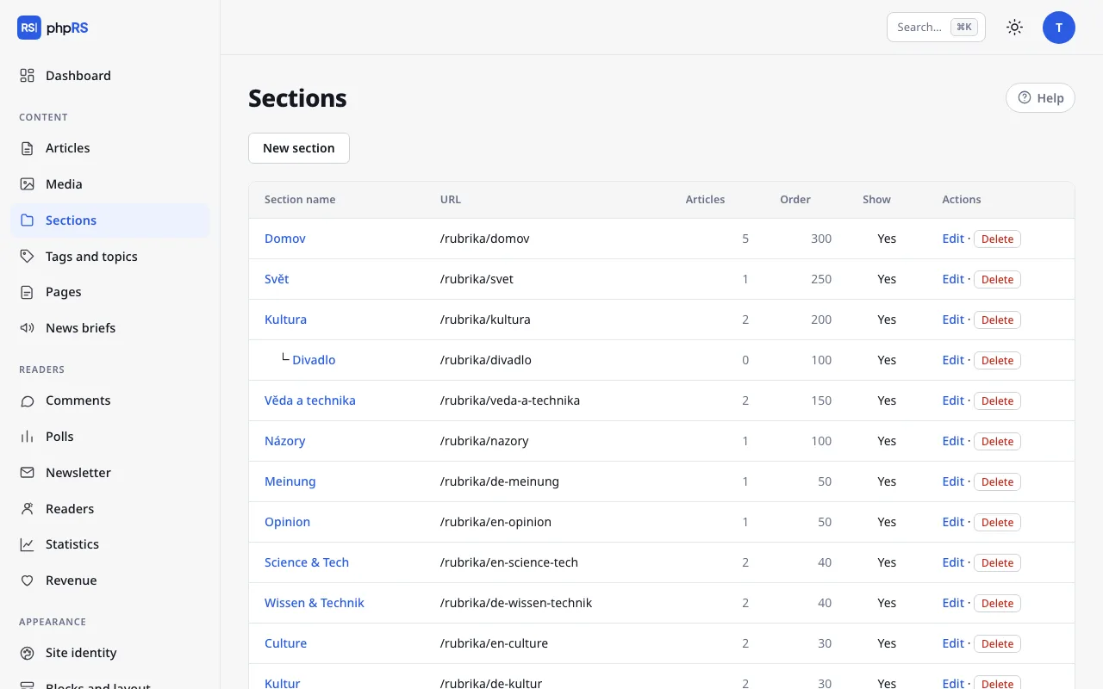
Task: Click the Articles document icon
Action: [x=28, y=148]
